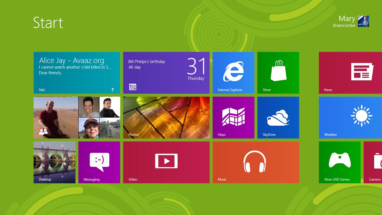Click the Branscombe surname text

pos(344,25)
